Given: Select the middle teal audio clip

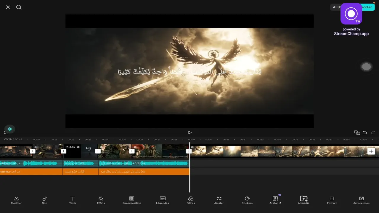Looking at the screenshot, I should [x=81, y=163].
